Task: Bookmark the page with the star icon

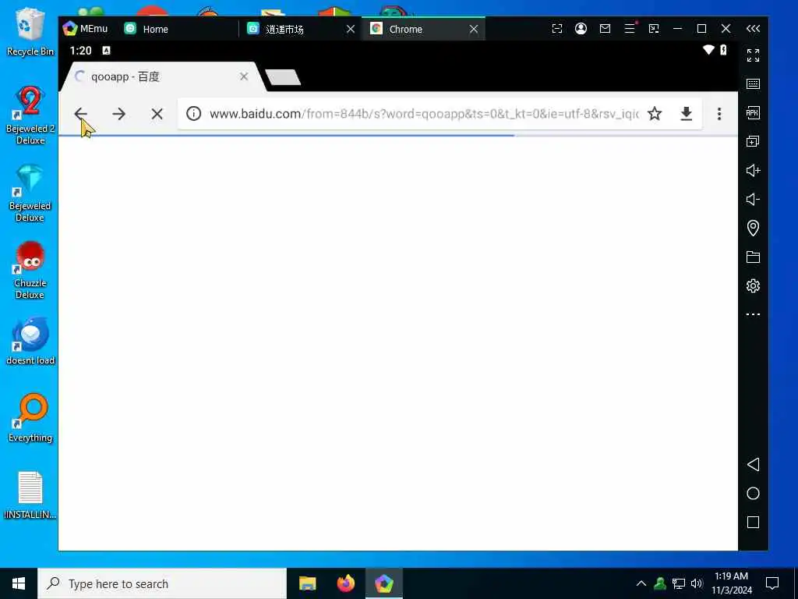Action: click(655, 113)
